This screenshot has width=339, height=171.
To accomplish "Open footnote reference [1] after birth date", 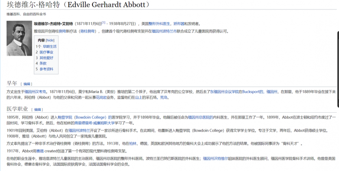I will [x=103, y=22].
